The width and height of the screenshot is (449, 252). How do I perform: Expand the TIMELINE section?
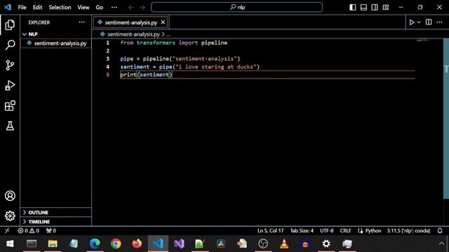56,221
